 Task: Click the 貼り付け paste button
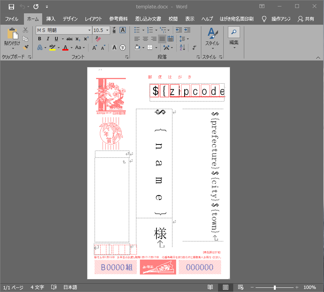[13, 38]
